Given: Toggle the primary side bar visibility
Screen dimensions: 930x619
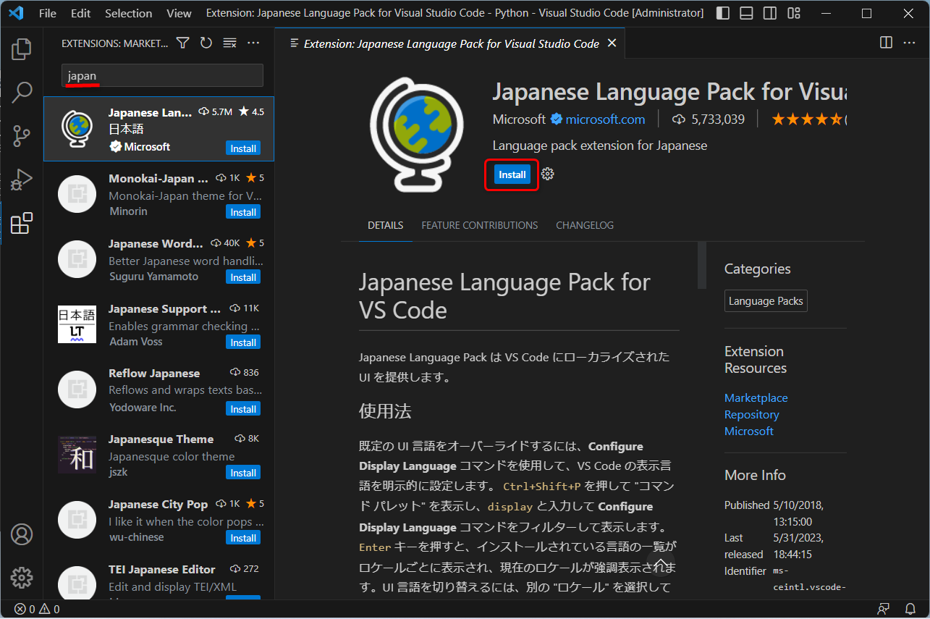Looking at the screenshot, I should [x=722, y=12].
